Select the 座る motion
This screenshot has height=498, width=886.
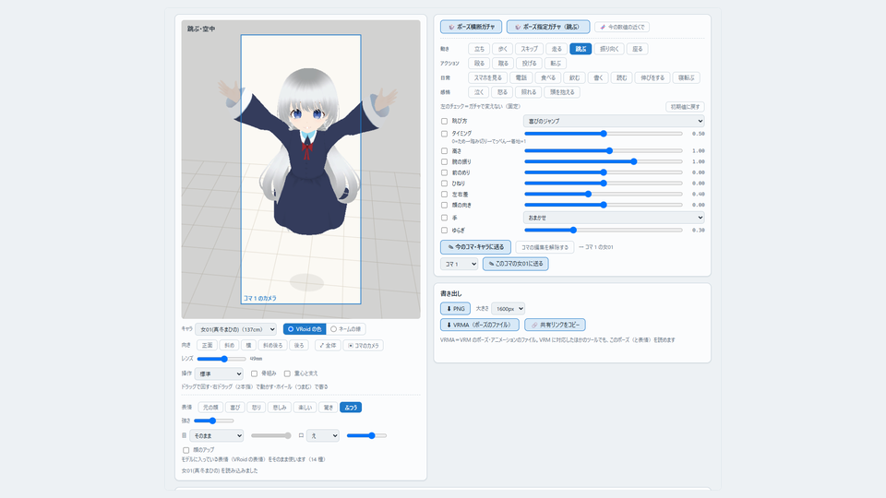(x=638, y=49)
